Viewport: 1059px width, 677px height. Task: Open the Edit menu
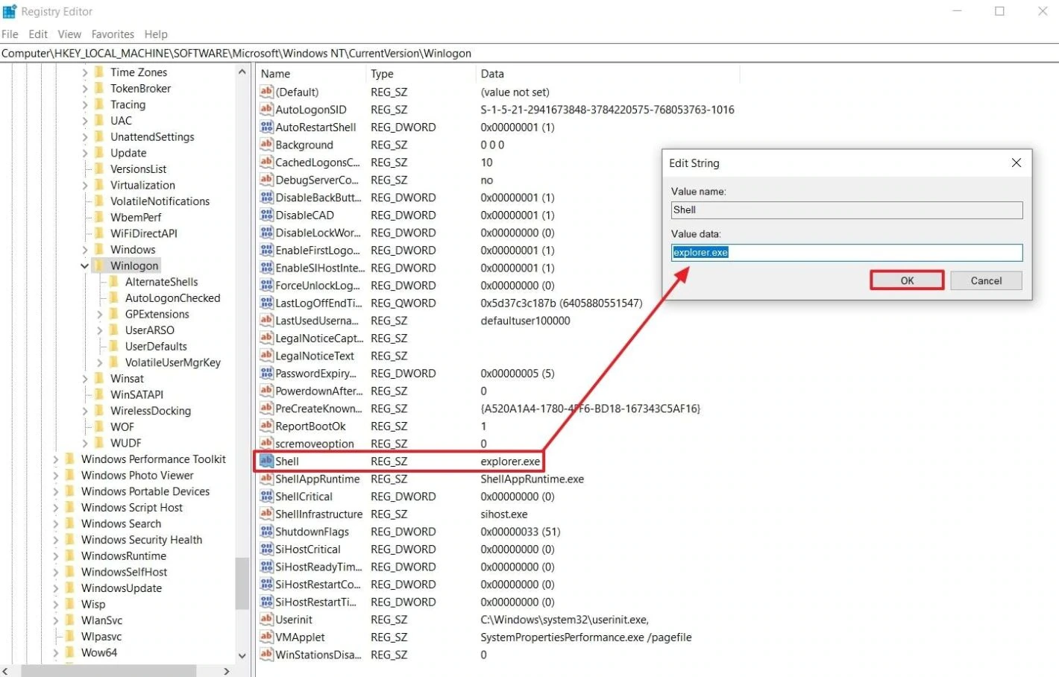[38, 34]
